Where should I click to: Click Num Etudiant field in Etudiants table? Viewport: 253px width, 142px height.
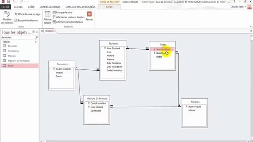tap(113, 48)
